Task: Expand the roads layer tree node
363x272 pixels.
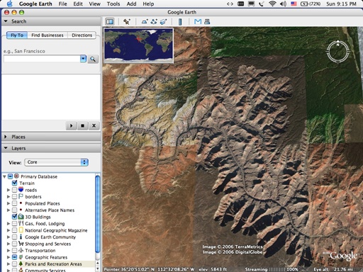Action: tap(9, 190)
